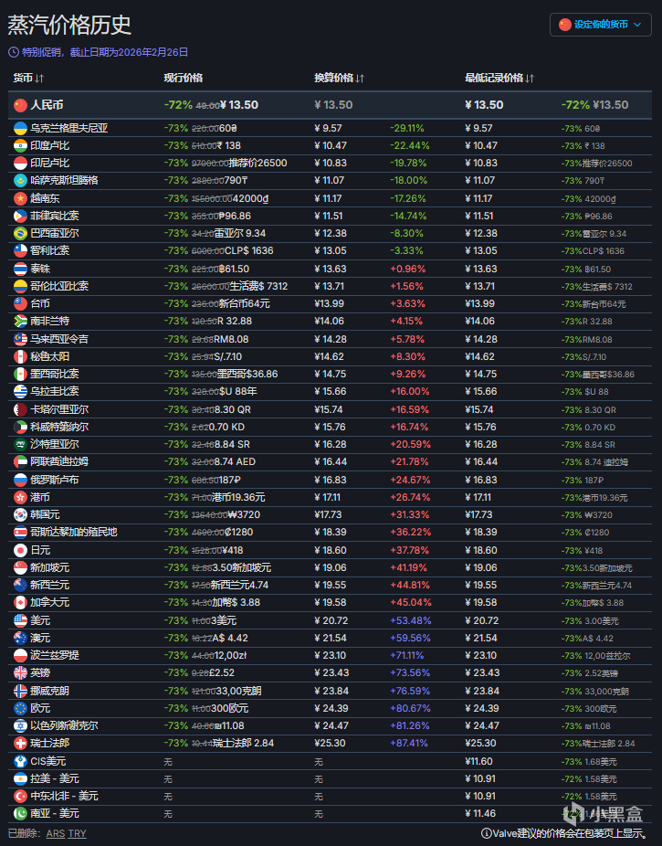Click the ¥ 18.60 converted price in 日元 row
Image resolution: width=662 pixels, height=846 pixels.
pos(331,550)
